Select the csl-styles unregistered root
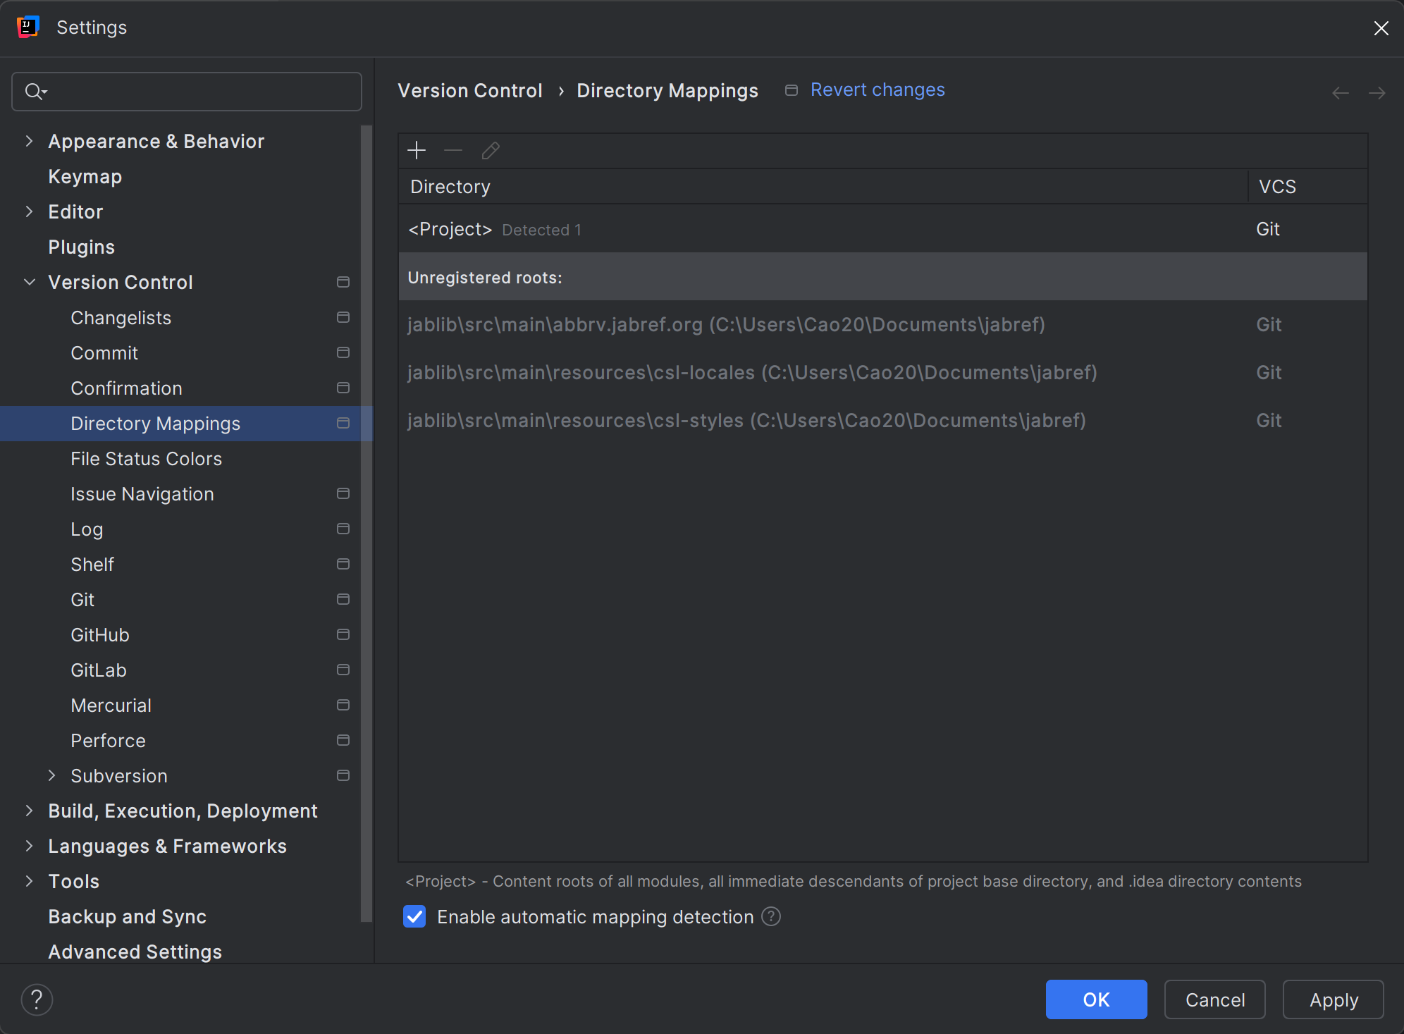 tap(882, 421)
